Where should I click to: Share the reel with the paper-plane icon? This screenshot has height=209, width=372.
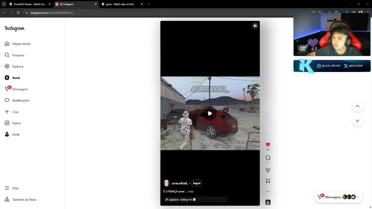[268, 171]
